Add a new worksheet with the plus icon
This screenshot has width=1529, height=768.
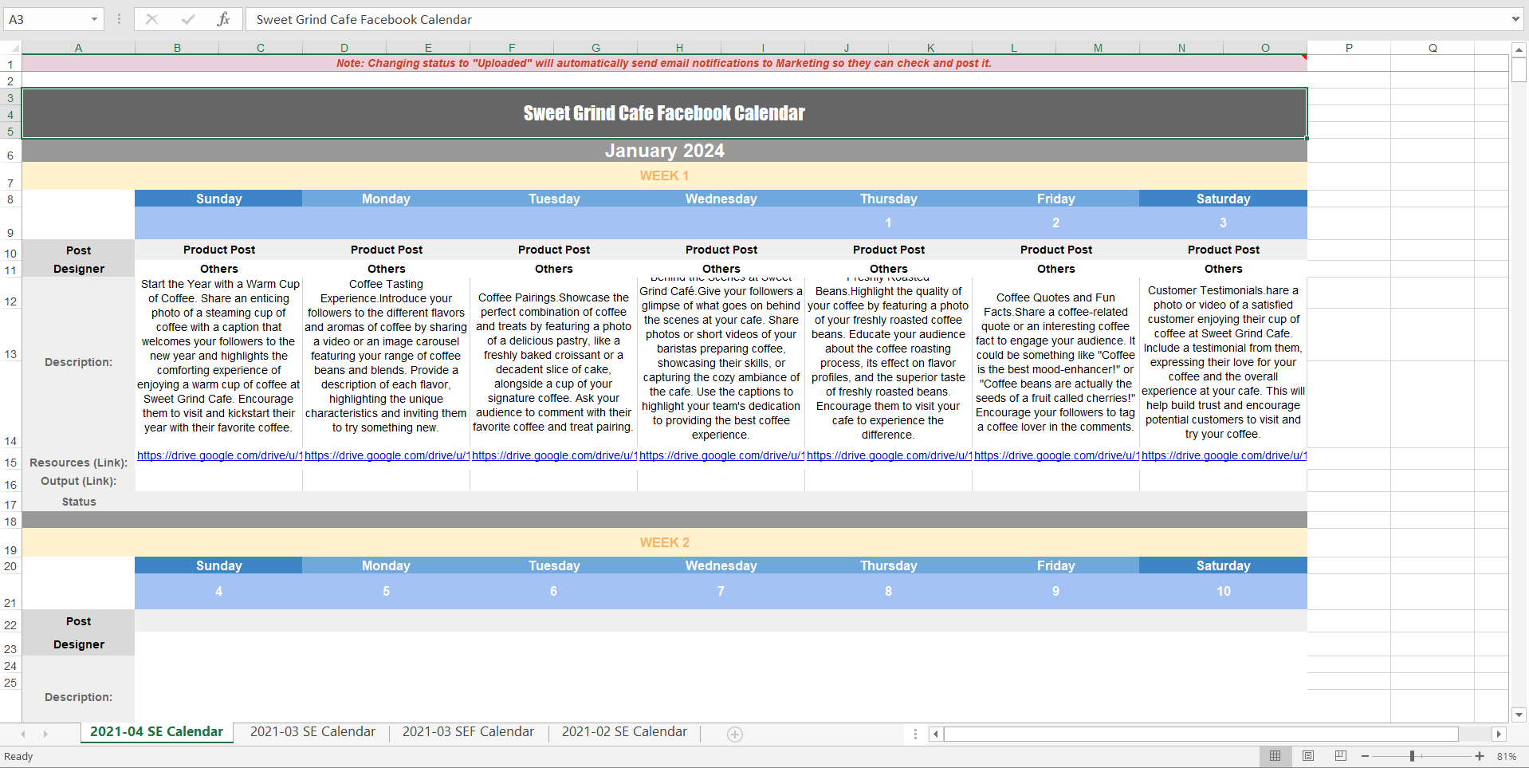click(x=734, y=734)
